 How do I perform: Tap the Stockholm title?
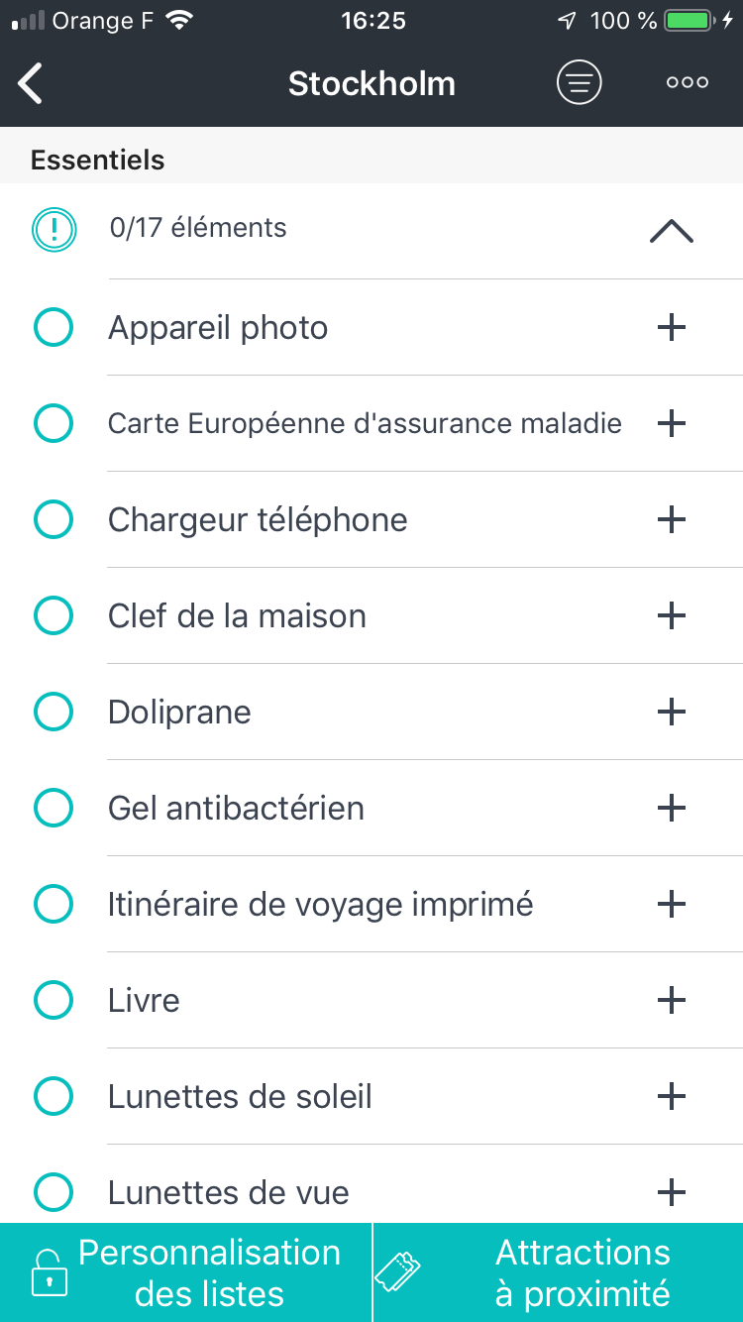371,84
